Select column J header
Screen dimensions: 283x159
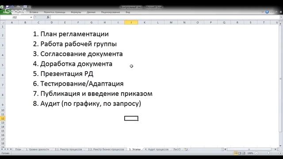(x=131, y=23)
